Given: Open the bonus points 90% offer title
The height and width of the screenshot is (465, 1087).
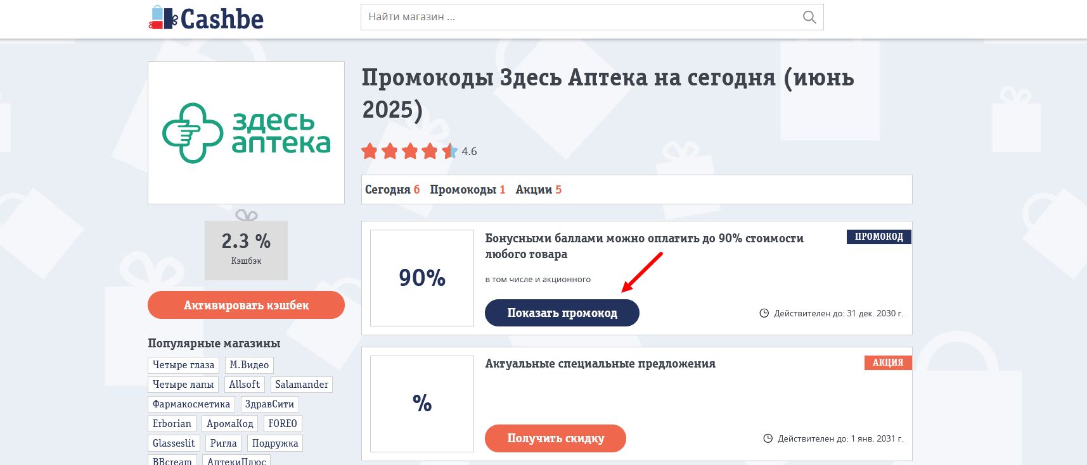Looking at the screenshot, I should [x=644, y=246].
